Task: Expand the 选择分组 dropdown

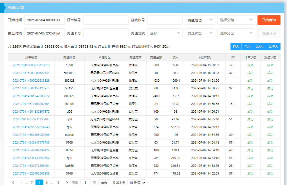Action: (236, 20)
